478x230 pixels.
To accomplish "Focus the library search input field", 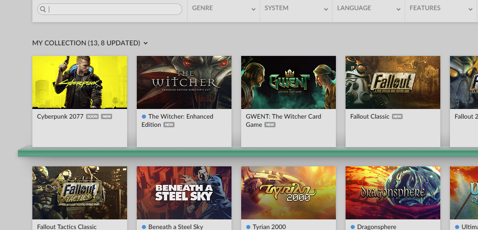I will point(110,9).
